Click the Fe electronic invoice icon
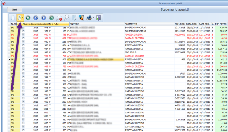 [x=20, y=18]
